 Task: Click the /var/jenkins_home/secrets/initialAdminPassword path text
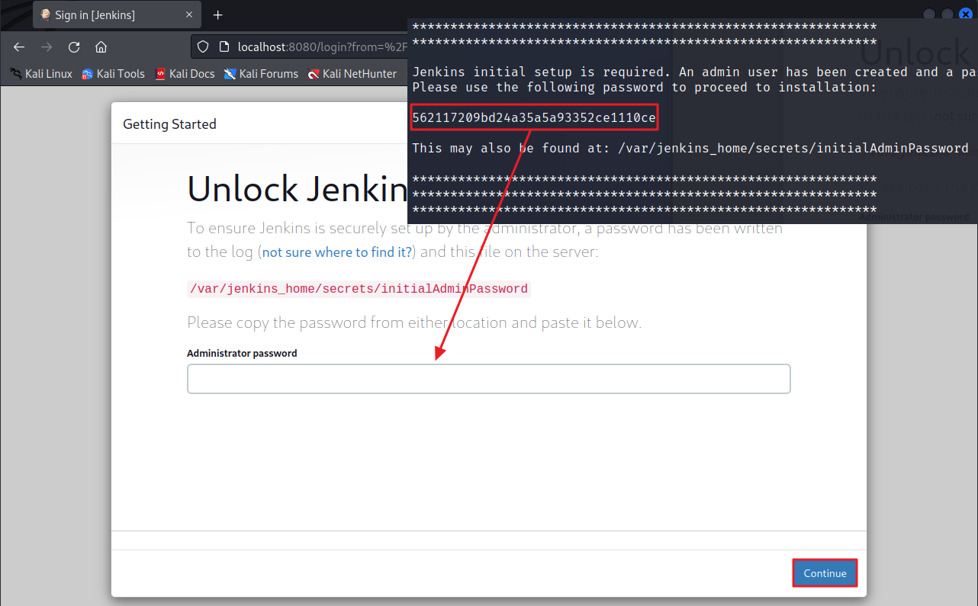[x=359, y=289]
